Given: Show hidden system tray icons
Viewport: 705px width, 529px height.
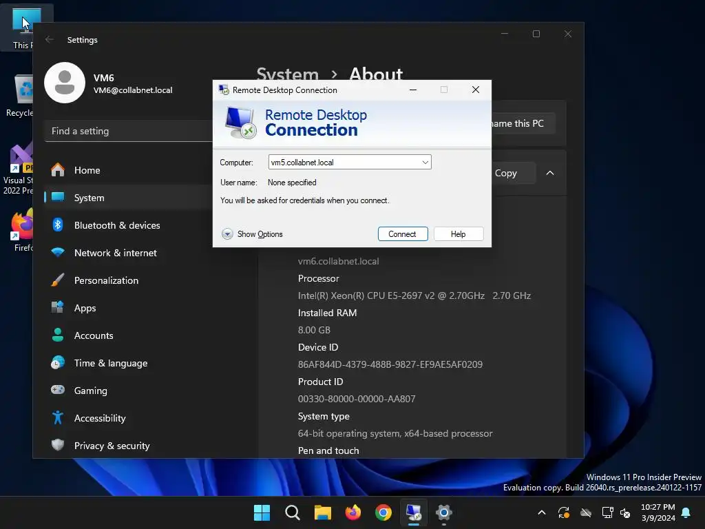Looking at the screenshot, I should point(542,512).
